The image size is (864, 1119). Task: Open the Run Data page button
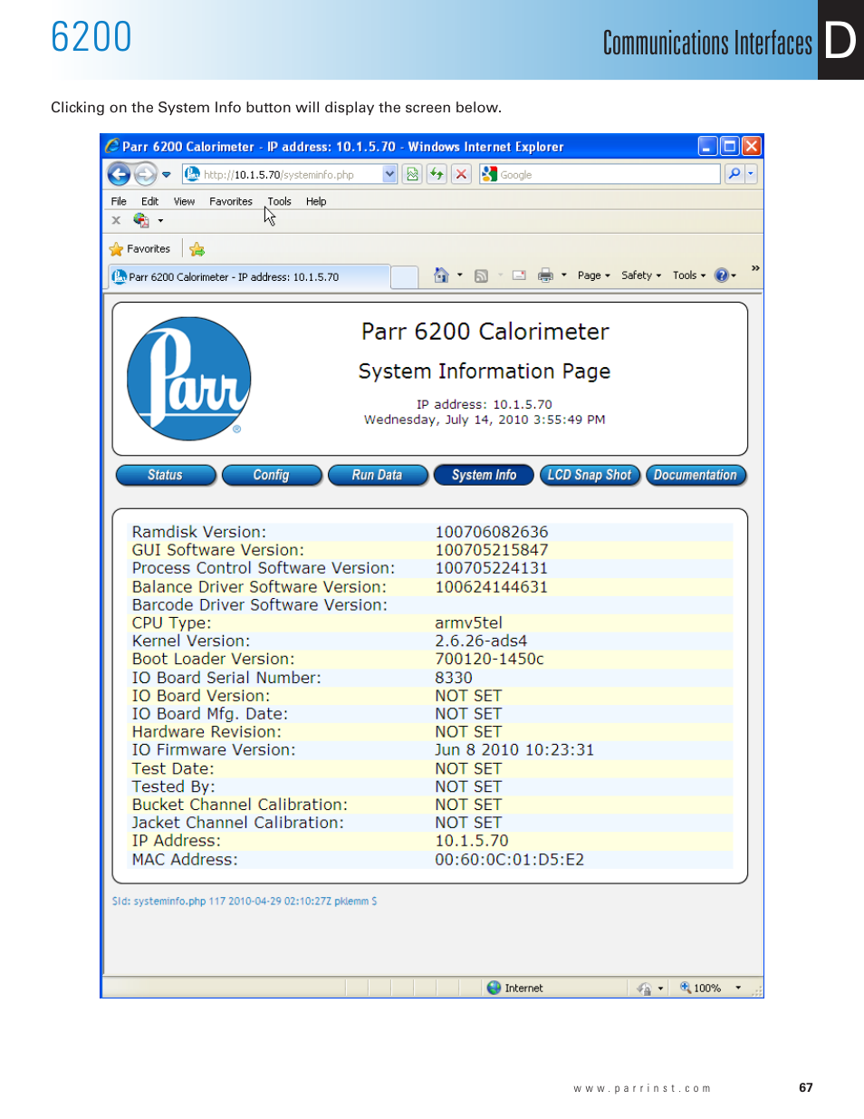(x=378, y=476)
